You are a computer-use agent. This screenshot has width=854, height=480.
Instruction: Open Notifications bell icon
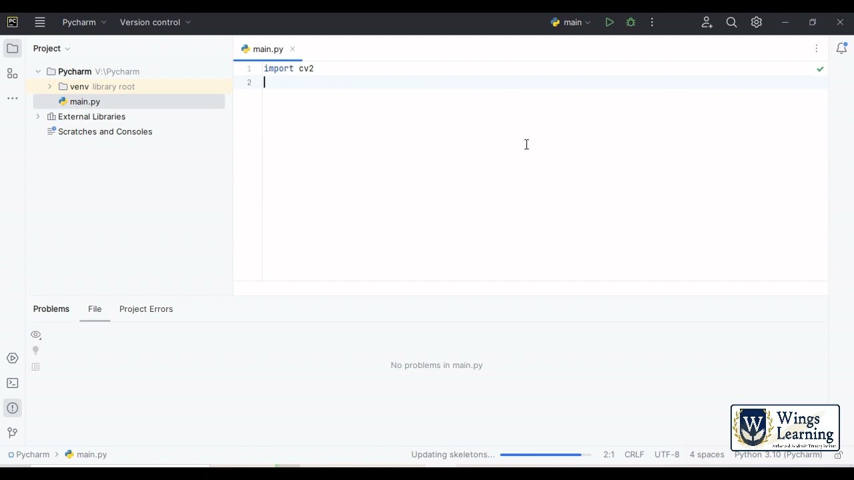coord(841,48)
